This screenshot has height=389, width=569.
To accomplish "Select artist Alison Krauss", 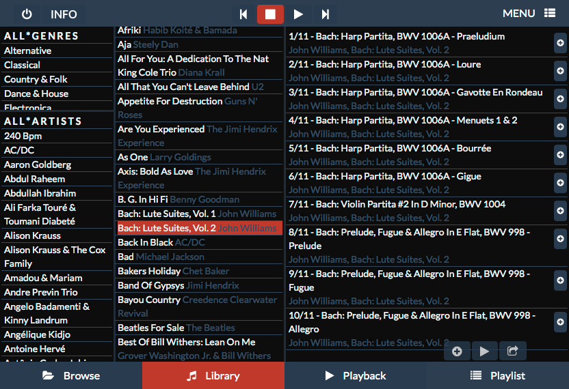I will 57,236.
